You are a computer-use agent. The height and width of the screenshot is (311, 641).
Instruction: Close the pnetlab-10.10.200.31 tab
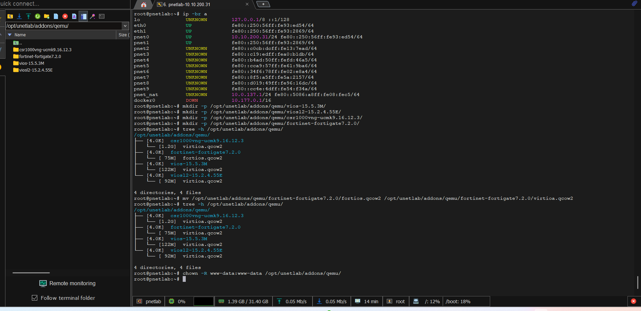pos(247,4)
